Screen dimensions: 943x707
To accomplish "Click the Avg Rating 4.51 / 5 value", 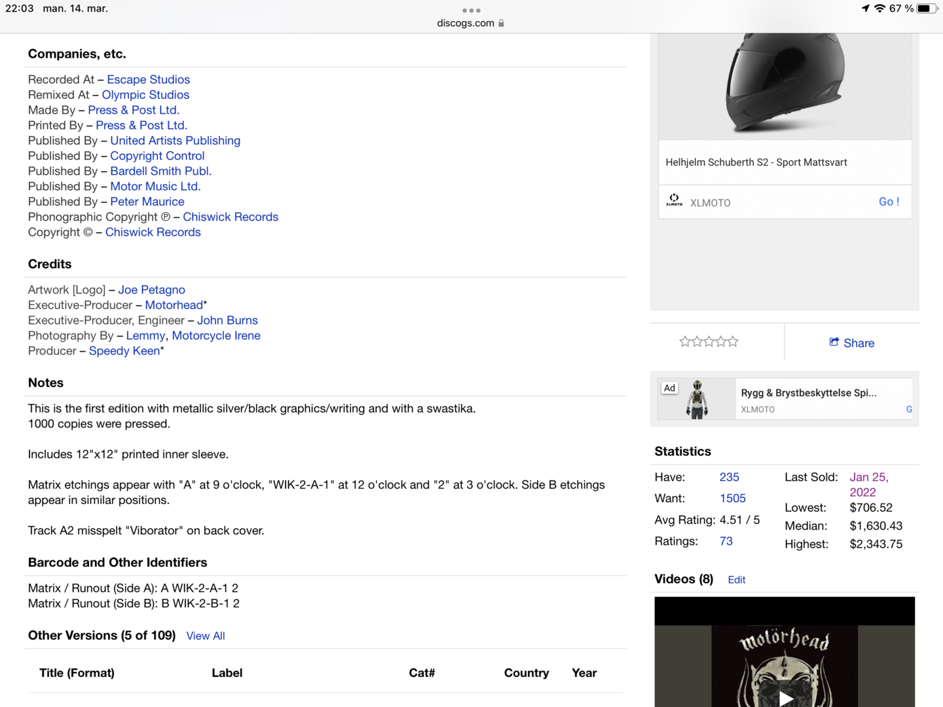I will [x=740, y=520].
